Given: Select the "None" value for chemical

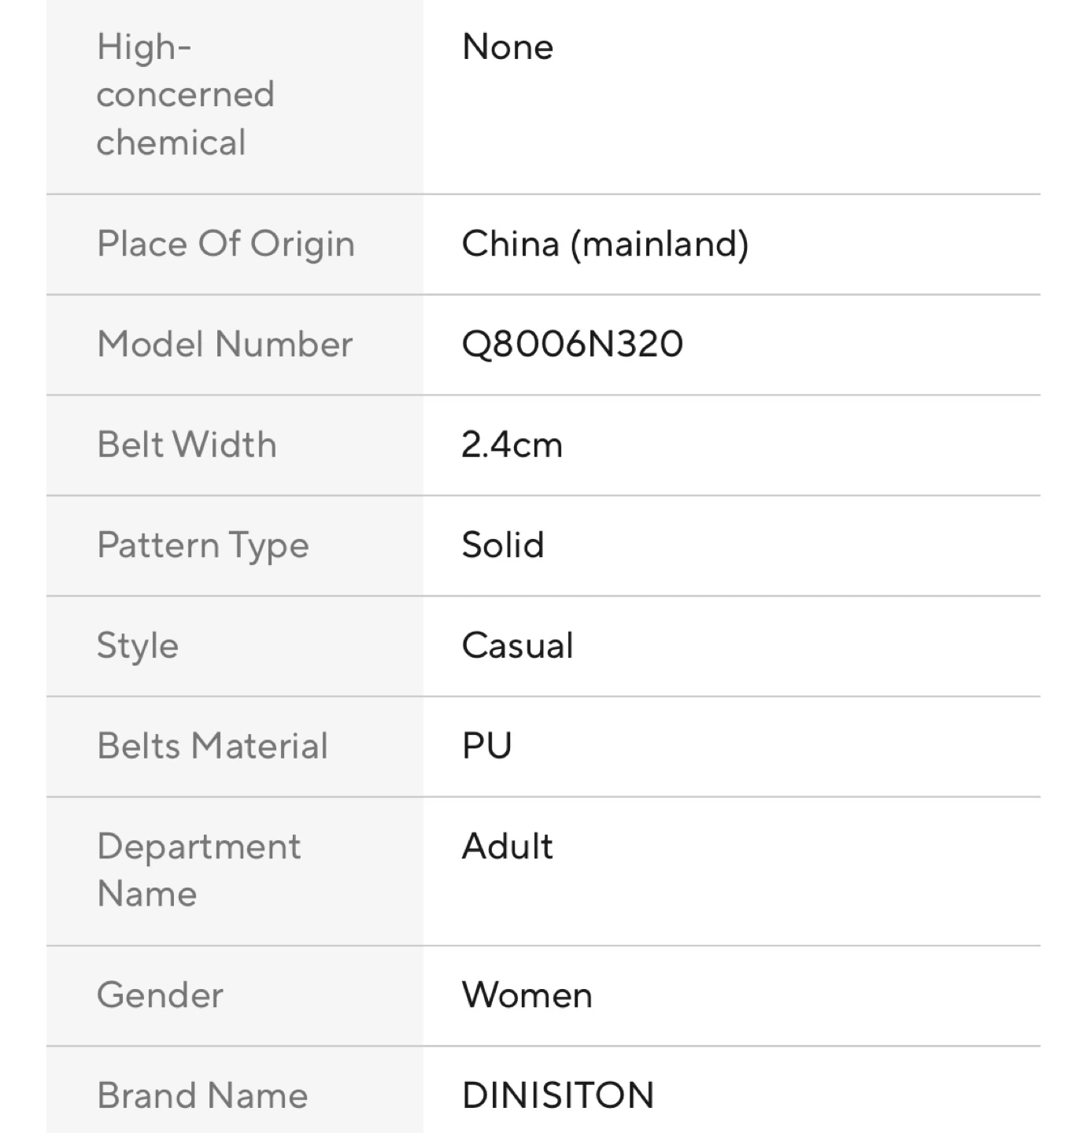Looking at the screenshot, I should pyautogui.click(x=508, y=47).
